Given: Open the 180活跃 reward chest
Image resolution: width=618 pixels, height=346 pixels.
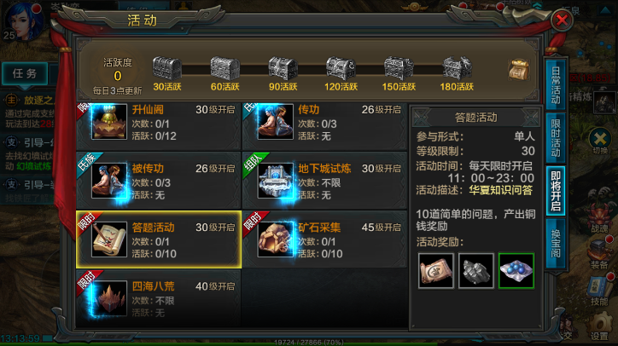Looking at the screenshot, I should point(457,68).
